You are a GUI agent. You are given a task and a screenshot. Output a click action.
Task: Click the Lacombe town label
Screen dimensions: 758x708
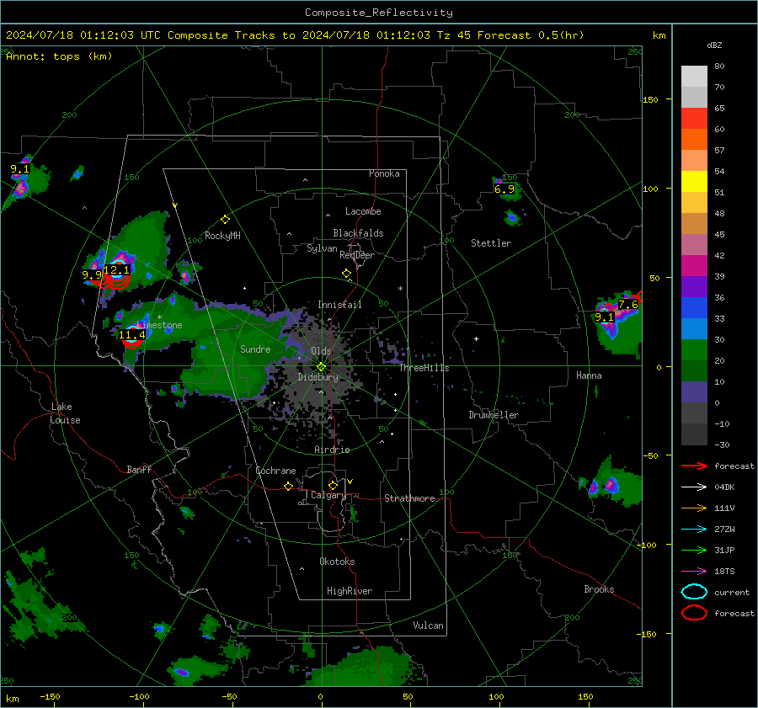pyautogui.click(x=363, y=211)
